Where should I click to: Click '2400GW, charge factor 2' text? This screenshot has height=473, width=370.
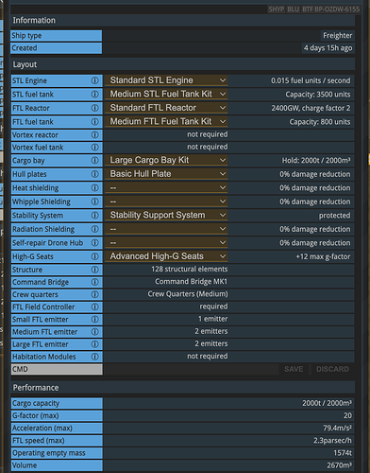pyautogui.click(x=311, y=108)
